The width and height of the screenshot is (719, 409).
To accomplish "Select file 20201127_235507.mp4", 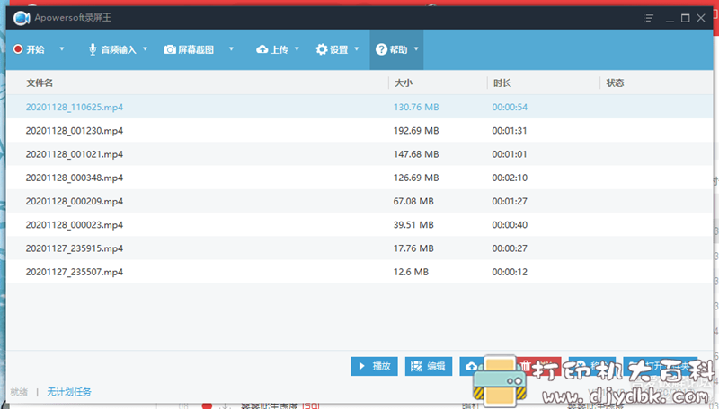I will tap(75, 272).
